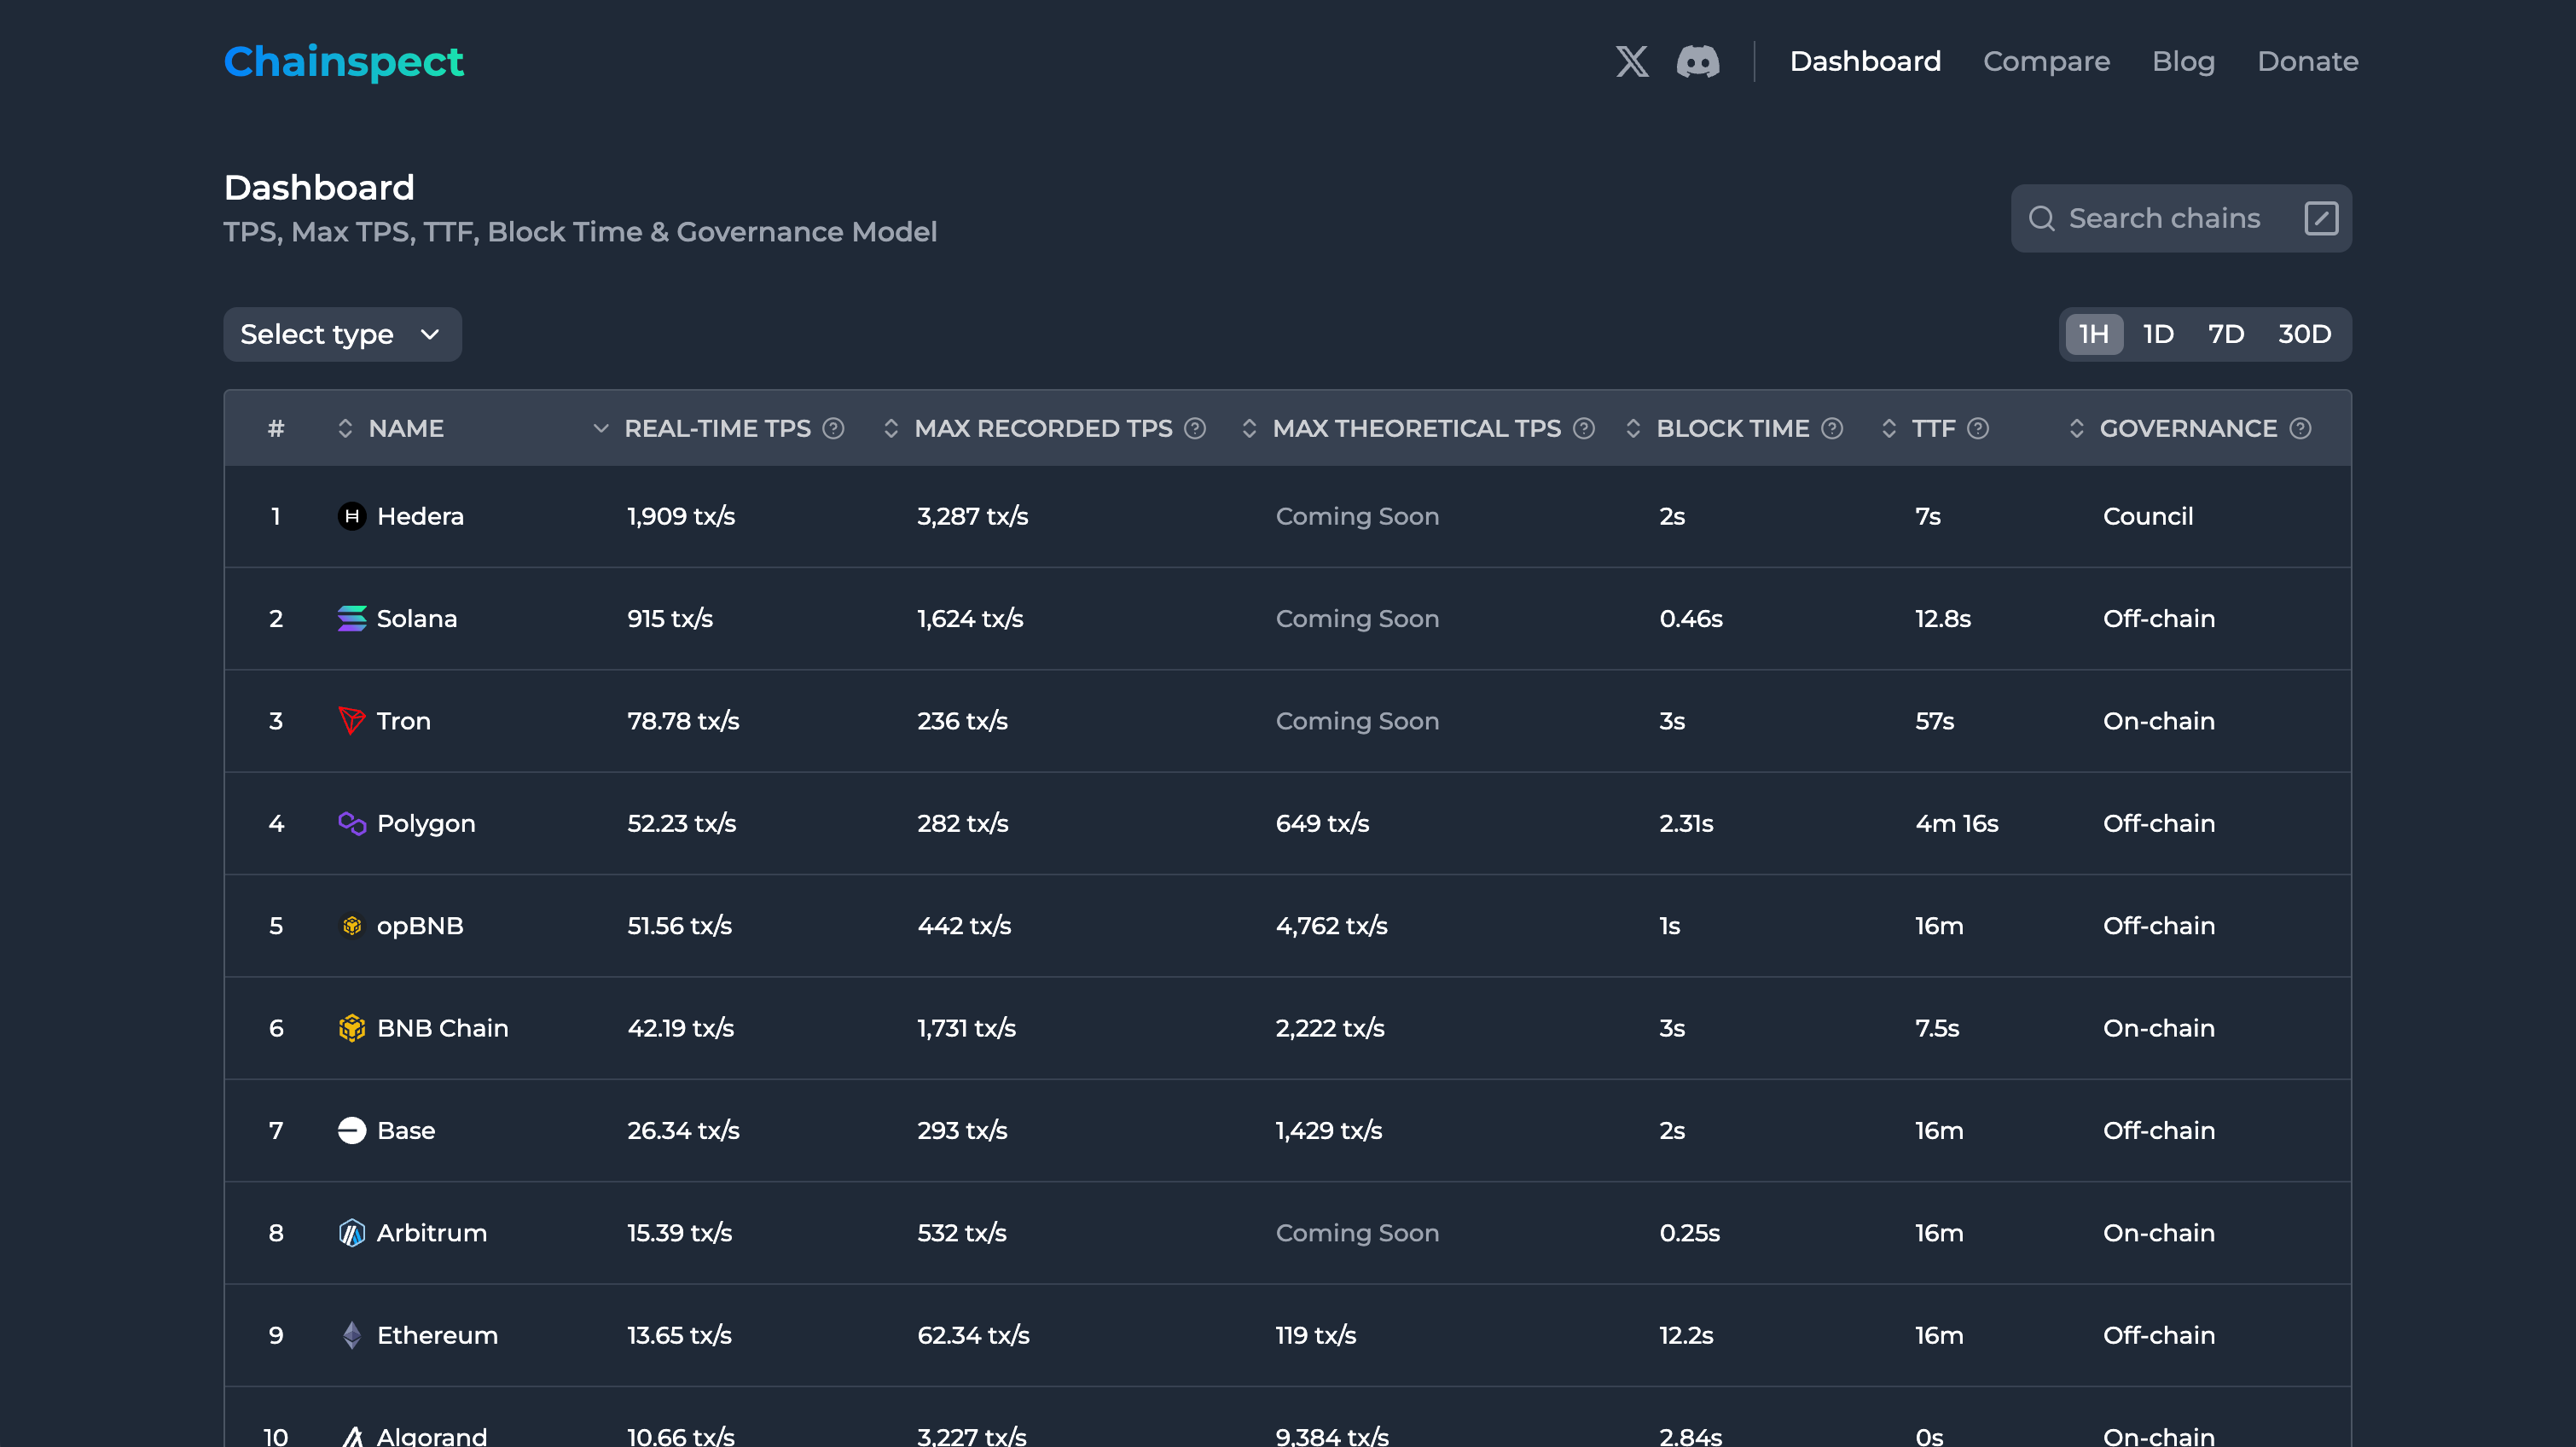Screen dimensions: 2576x1447
Task: Open the X (Twitter) icon link
Action: (x=1632, y=62)
